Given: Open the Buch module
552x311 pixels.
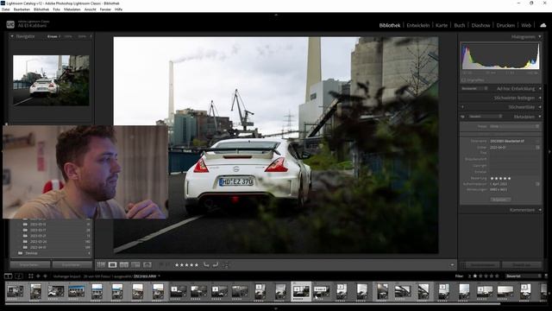Looking at the screenshot, I should [x=460, y=25].
